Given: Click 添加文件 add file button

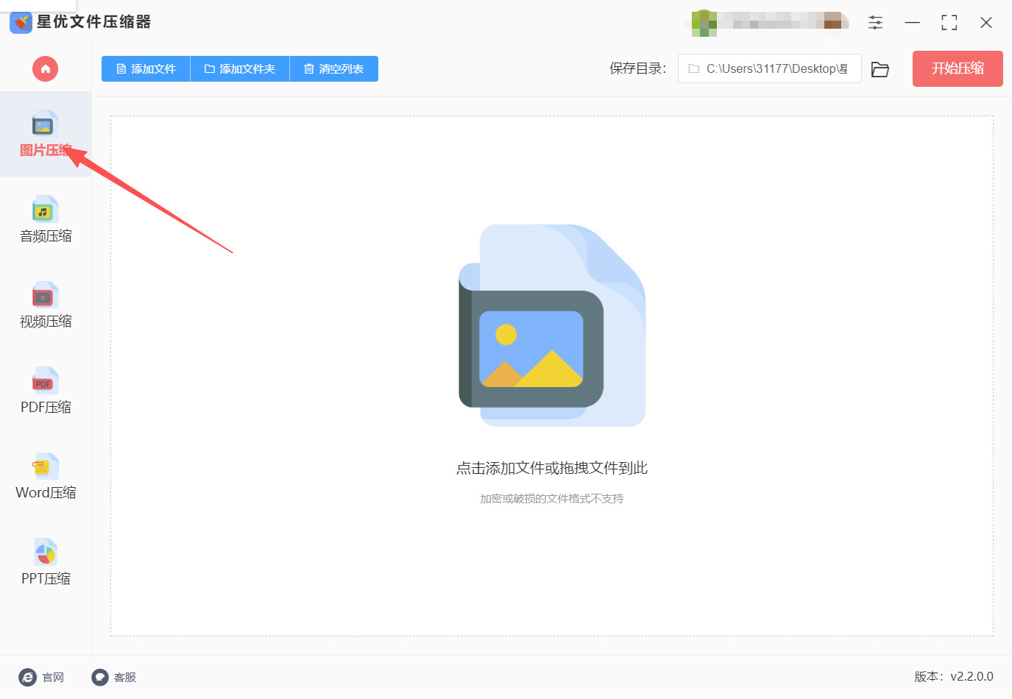Looking at the screenshot, I should [146, 69].
